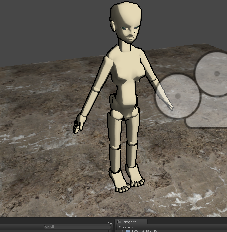Click the magnifier search icon
This screenshot has height=232, width=227.
tap(47, 227)
